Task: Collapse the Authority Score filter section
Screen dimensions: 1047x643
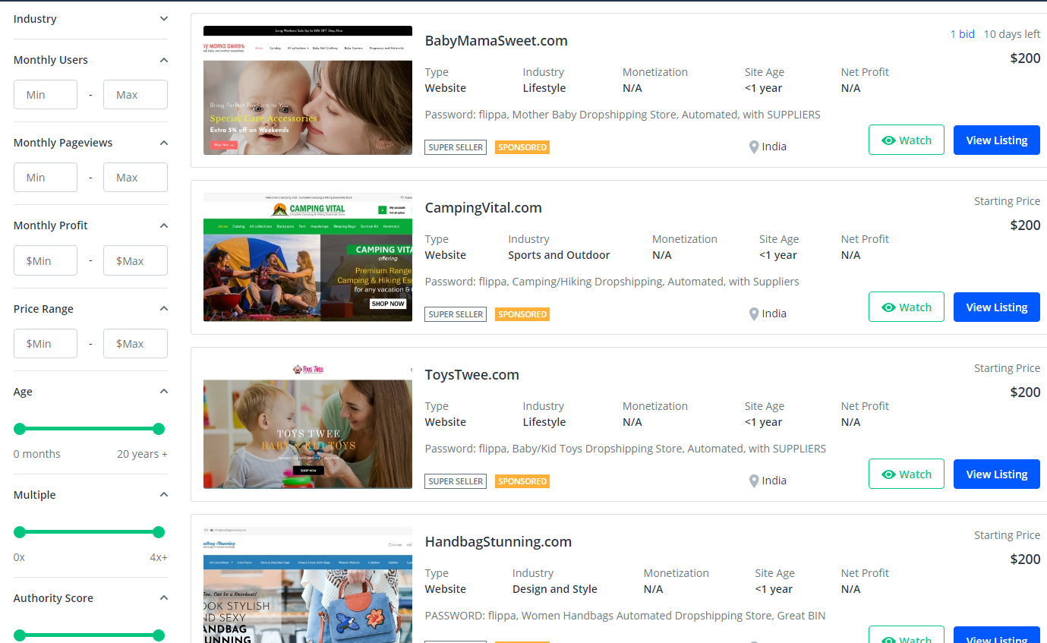Action: (x=164, y=598)
